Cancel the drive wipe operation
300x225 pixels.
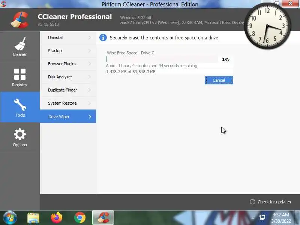219,80
